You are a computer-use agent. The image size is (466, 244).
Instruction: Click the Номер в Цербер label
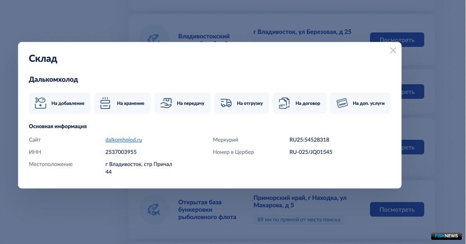click(233, 152)
